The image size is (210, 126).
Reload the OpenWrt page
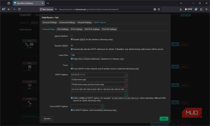click(x=19, y=9)
